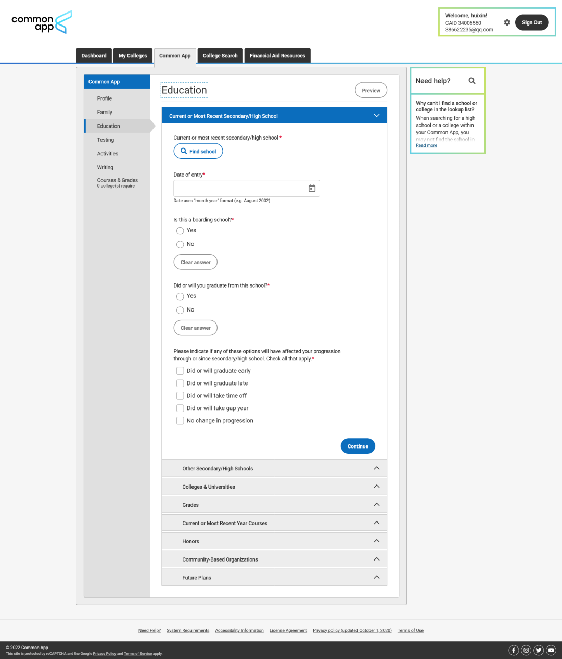
Task: Expand the Future Plans section
Action: 274,577
